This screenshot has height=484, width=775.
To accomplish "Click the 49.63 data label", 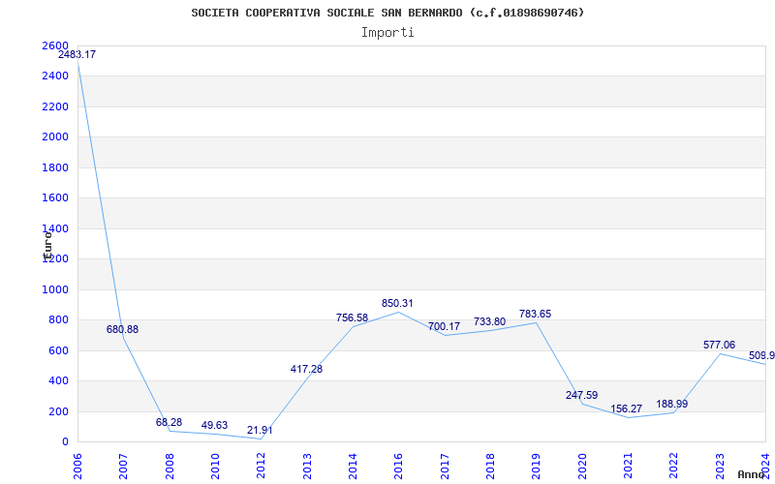I will click(214, 425).
